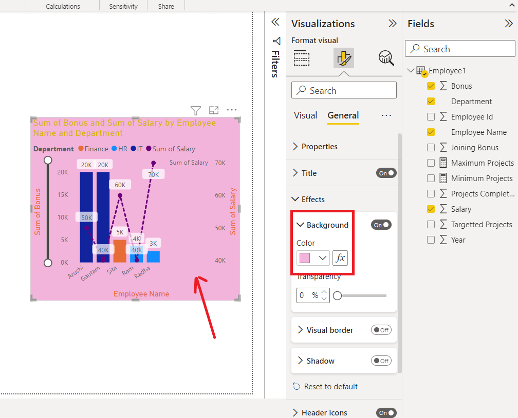The width and height of the screenshot is (518, 418).
Task: Open the chart in focus mode
Action: (x=214, y=110)
